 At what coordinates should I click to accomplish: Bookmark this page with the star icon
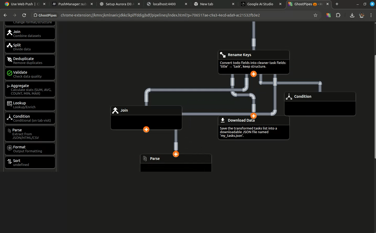click(x=315, y=15)
